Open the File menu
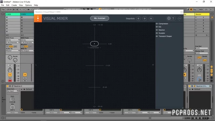This screenshot has width=215, height=121. point(2,5)
